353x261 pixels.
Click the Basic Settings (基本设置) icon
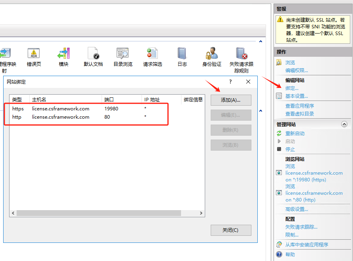pos(279,96)
